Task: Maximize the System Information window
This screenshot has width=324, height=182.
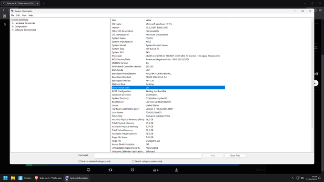Action: point(303,11)
